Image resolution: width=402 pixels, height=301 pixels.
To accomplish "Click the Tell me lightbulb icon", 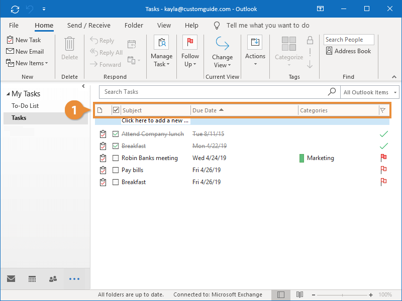I will [x=217, y=26].
